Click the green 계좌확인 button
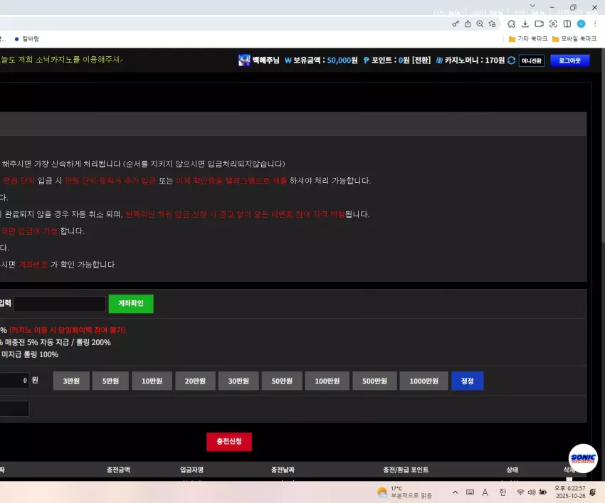The width and height of the screenshot is (605, 503). click(131, 304)
